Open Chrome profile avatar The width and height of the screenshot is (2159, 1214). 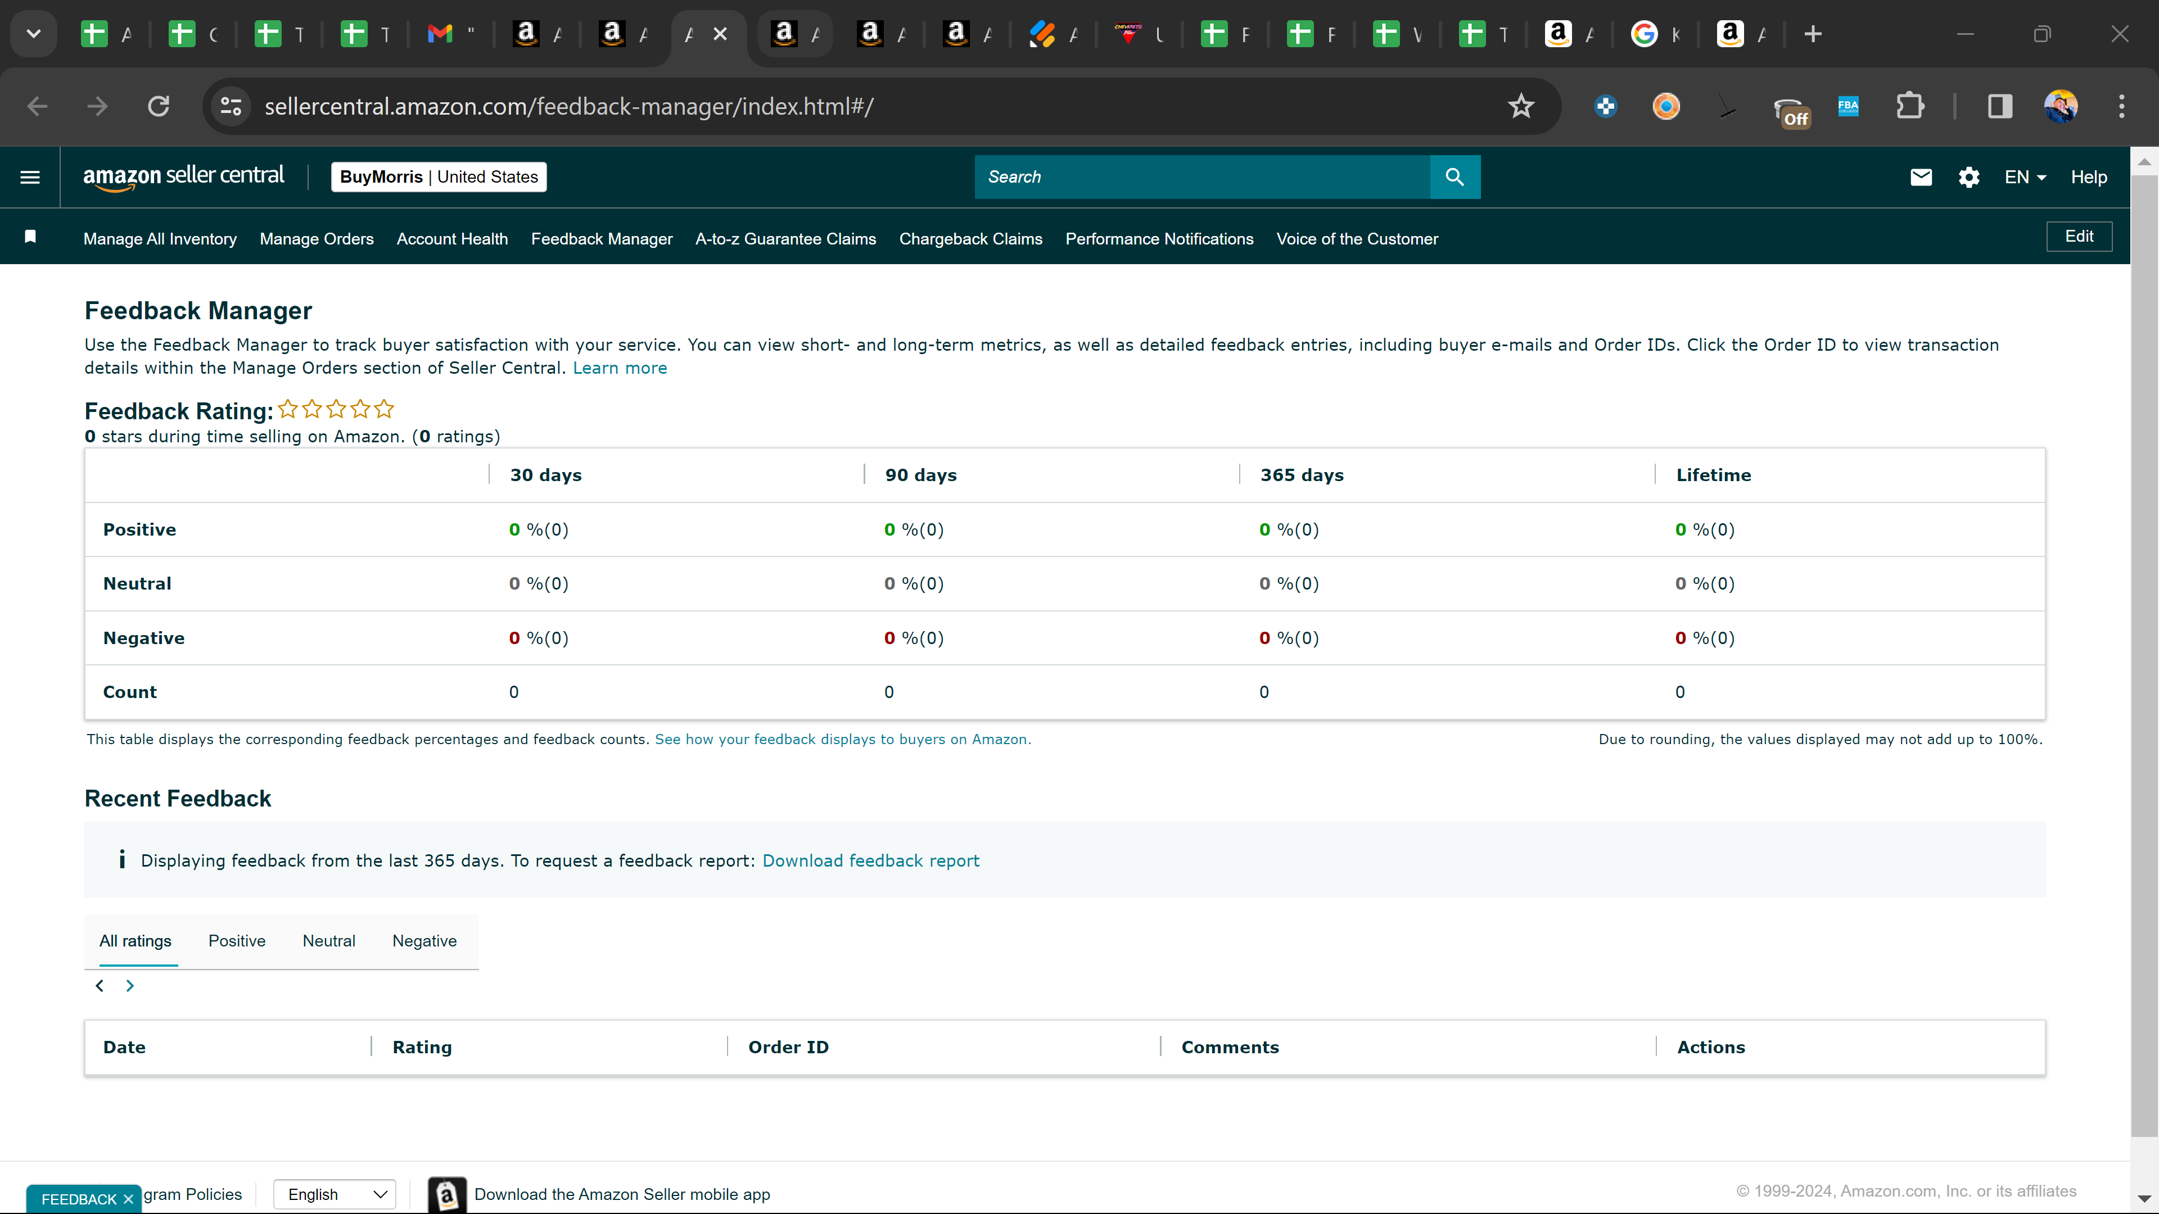(2061, 106)
